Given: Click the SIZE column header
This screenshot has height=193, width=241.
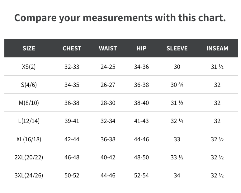Looking at the screenshot, I should (29, 48).
